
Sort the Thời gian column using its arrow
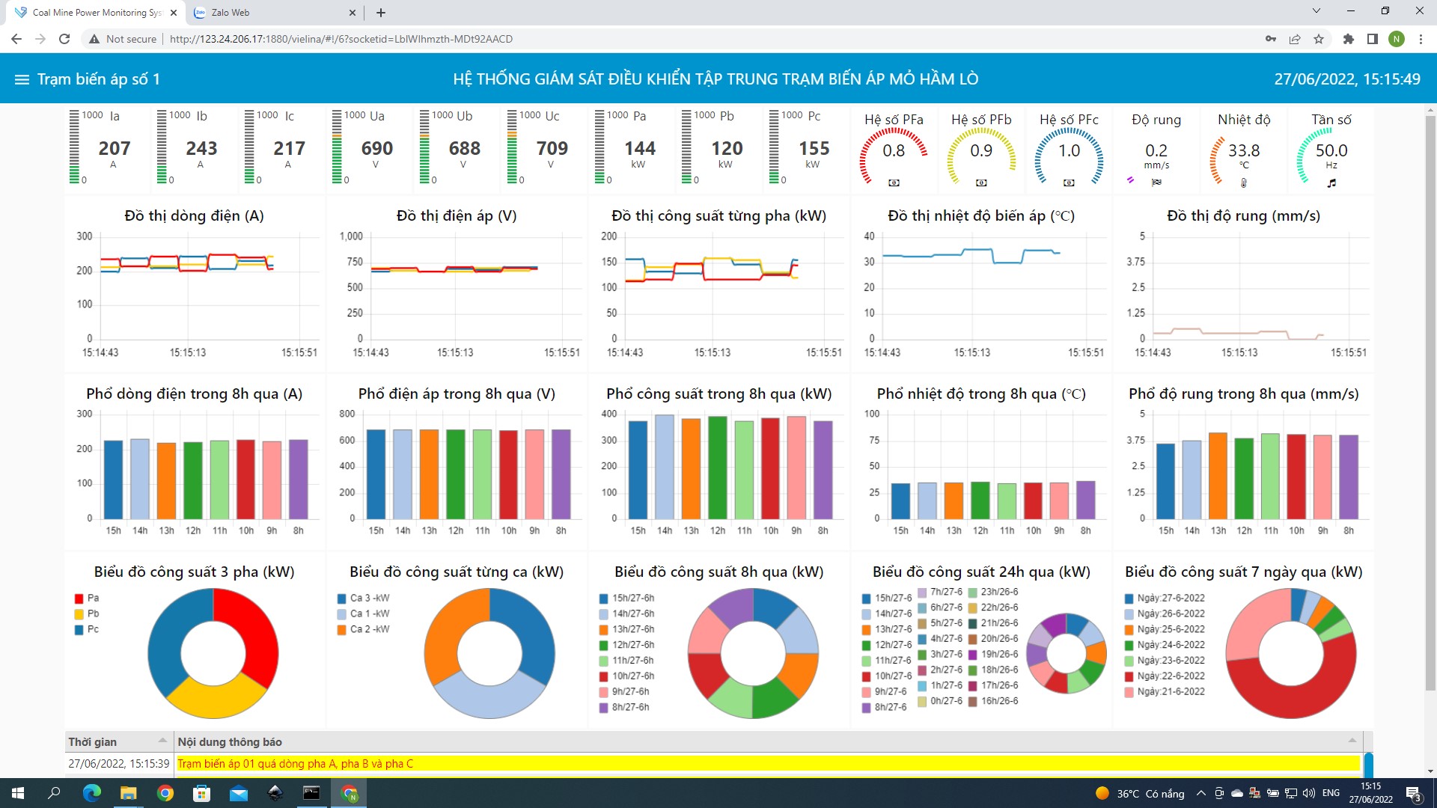(162, 741)
